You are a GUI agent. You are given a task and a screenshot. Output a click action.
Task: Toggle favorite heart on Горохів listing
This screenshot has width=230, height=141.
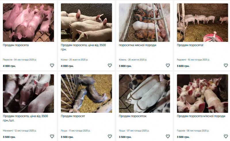(x=226, y=136)
